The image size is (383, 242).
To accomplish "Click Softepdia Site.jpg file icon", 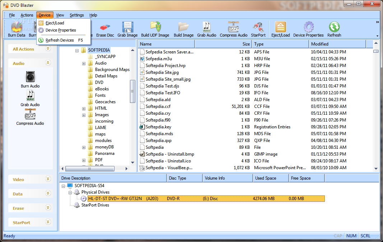I will (142, 72).
